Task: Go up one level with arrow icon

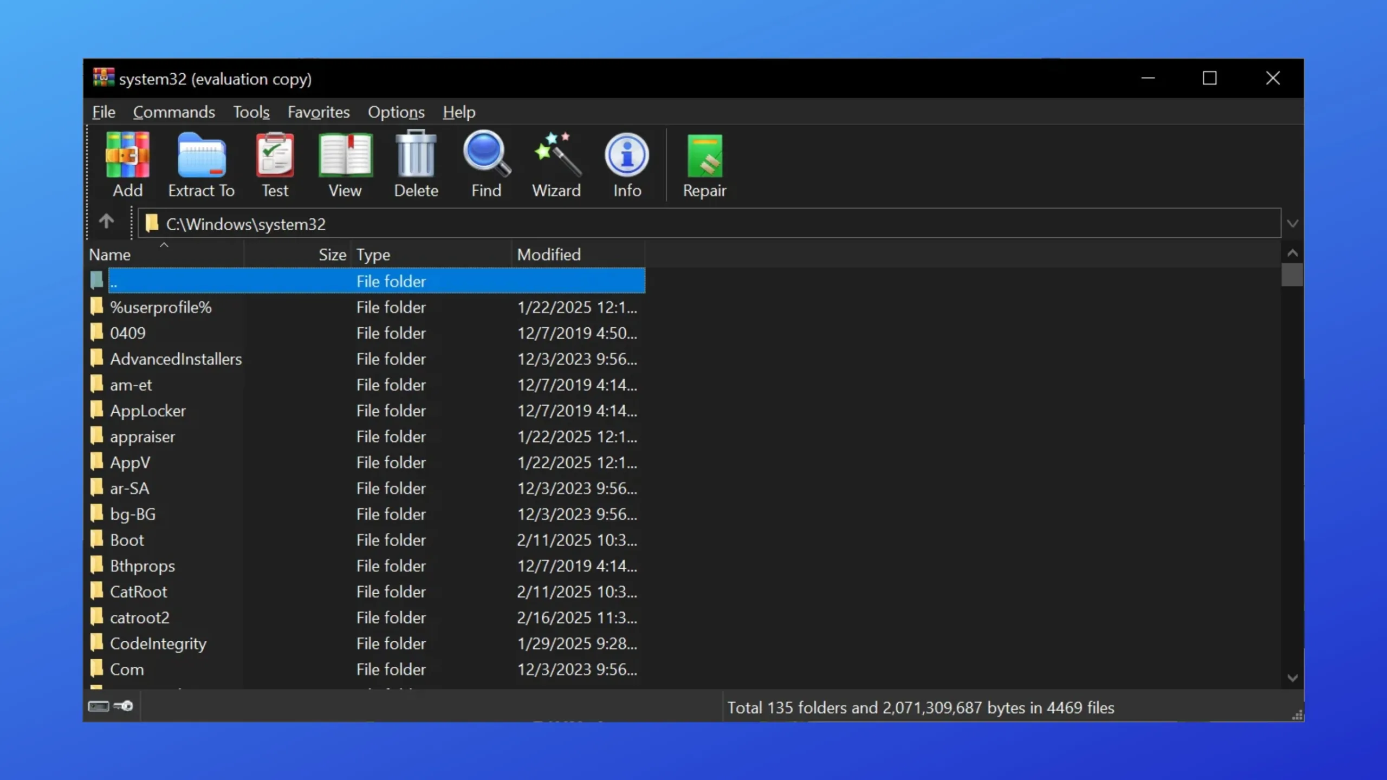Action: 106,221
